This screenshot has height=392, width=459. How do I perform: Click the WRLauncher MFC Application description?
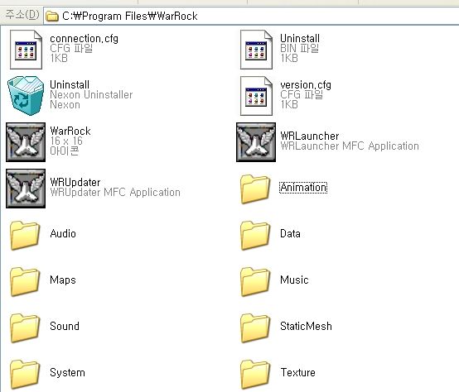tap(350, 146)
